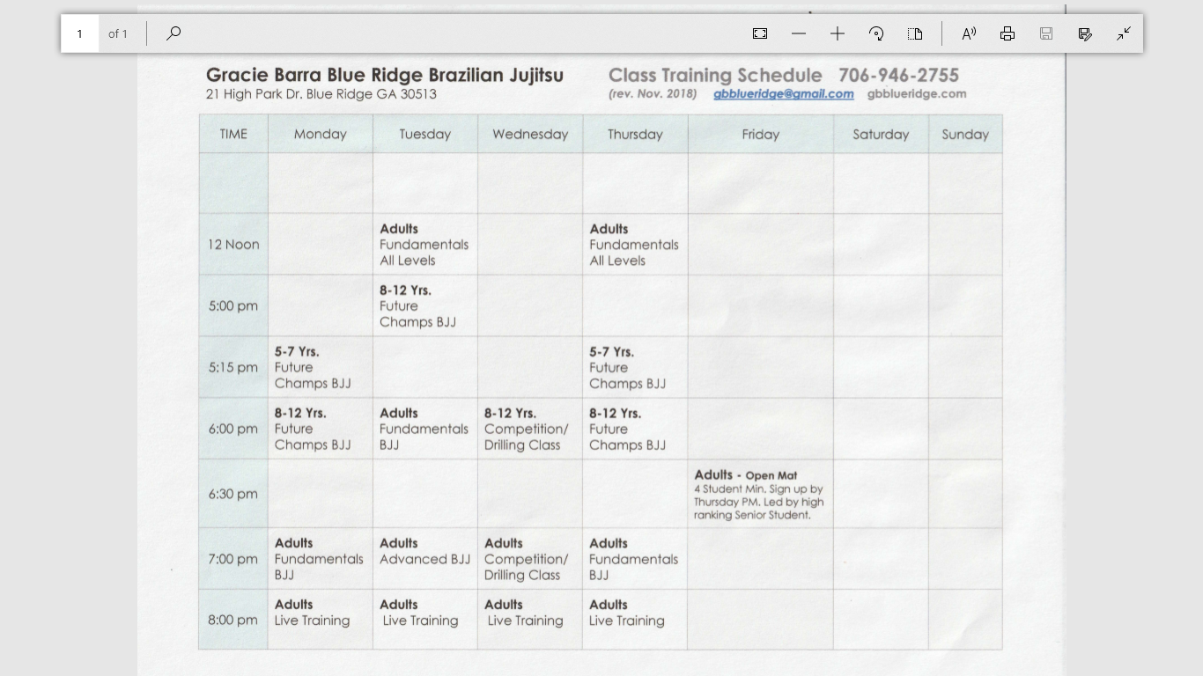Open the page view layout options

click(x=915, y=33)
